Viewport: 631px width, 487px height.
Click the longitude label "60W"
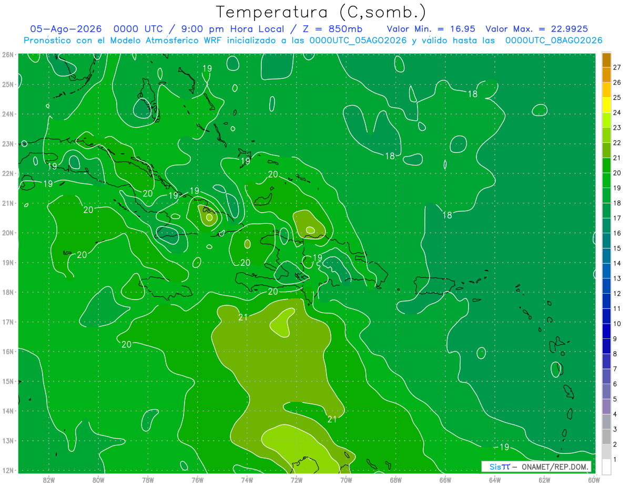point(594,480)
